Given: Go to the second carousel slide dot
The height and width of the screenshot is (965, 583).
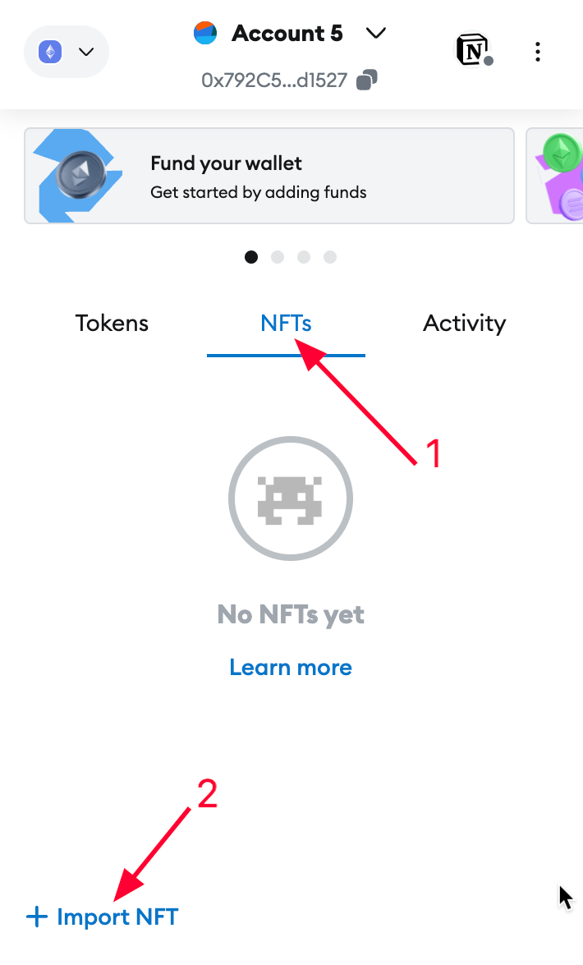Looking at the screenshot, I should pos(278,257).
